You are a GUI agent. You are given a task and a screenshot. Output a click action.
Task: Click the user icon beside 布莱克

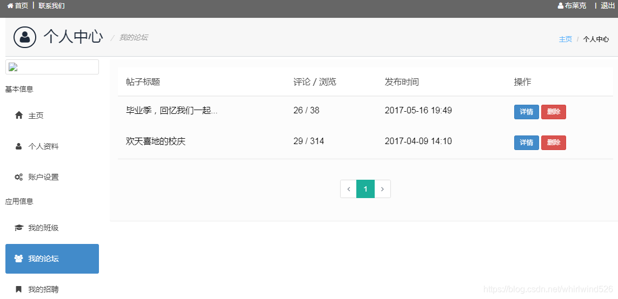point(561,6)
